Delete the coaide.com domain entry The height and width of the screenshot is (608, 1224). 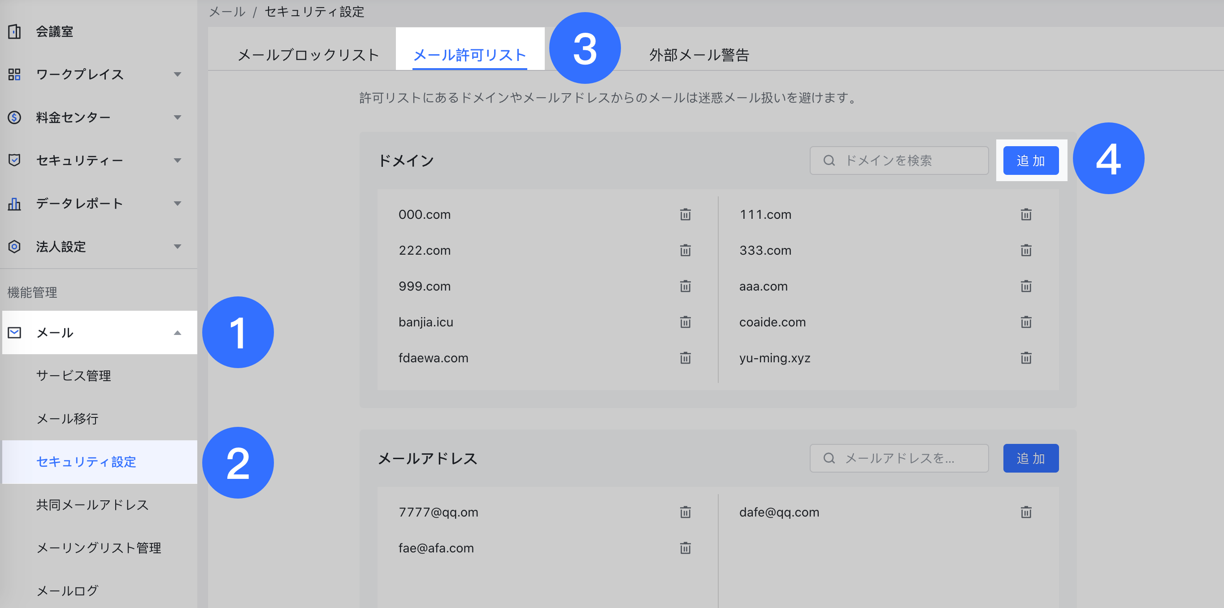click(x=1026, y=322)
